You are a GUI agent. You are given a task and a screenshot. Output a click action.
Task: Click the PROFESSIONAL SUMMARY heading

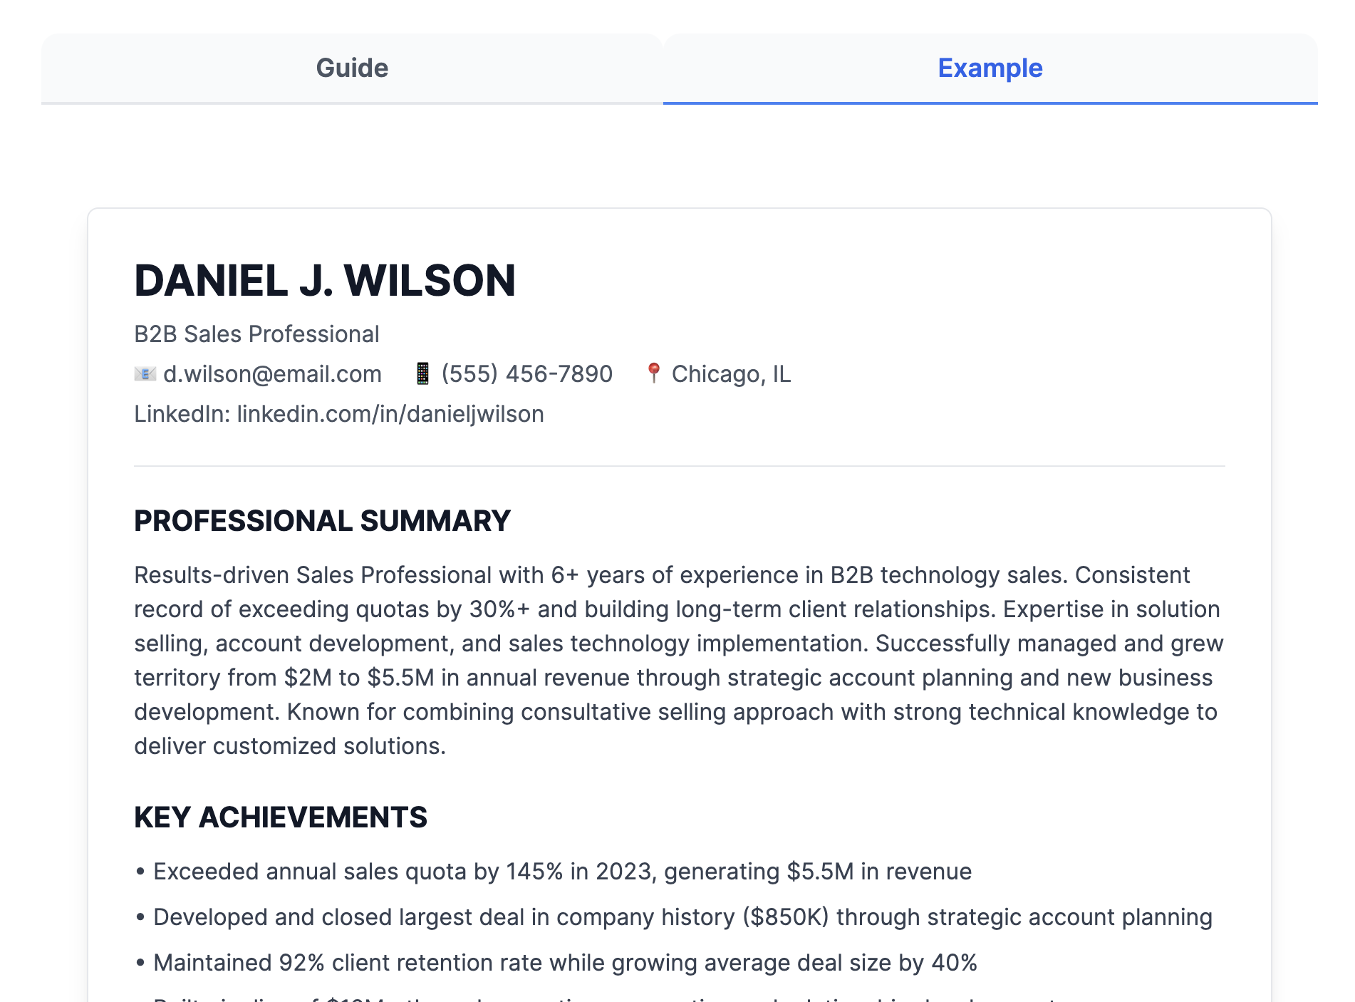(x=322, y=521)
